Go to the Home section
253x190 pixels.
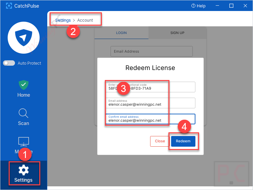pyautogui.click(x=24, y=89)
